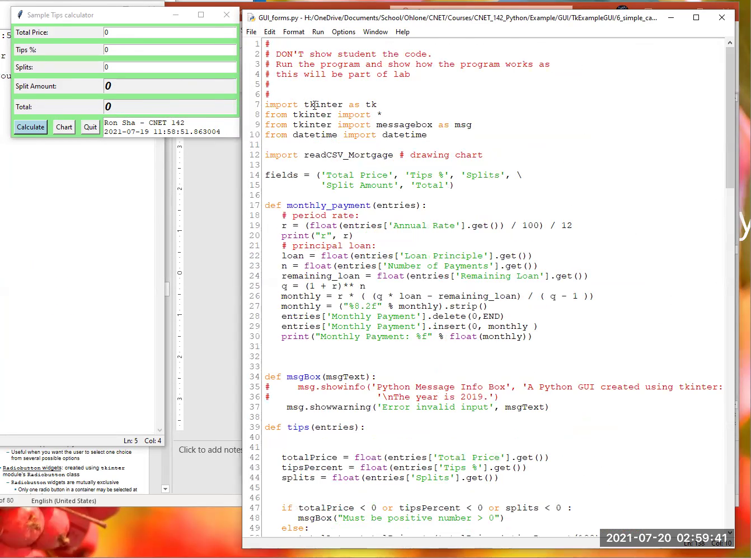This screenshot has height=558, width=751.
Task: Click the IDLE Python file icon in title bar
Action: coord(251,18)
